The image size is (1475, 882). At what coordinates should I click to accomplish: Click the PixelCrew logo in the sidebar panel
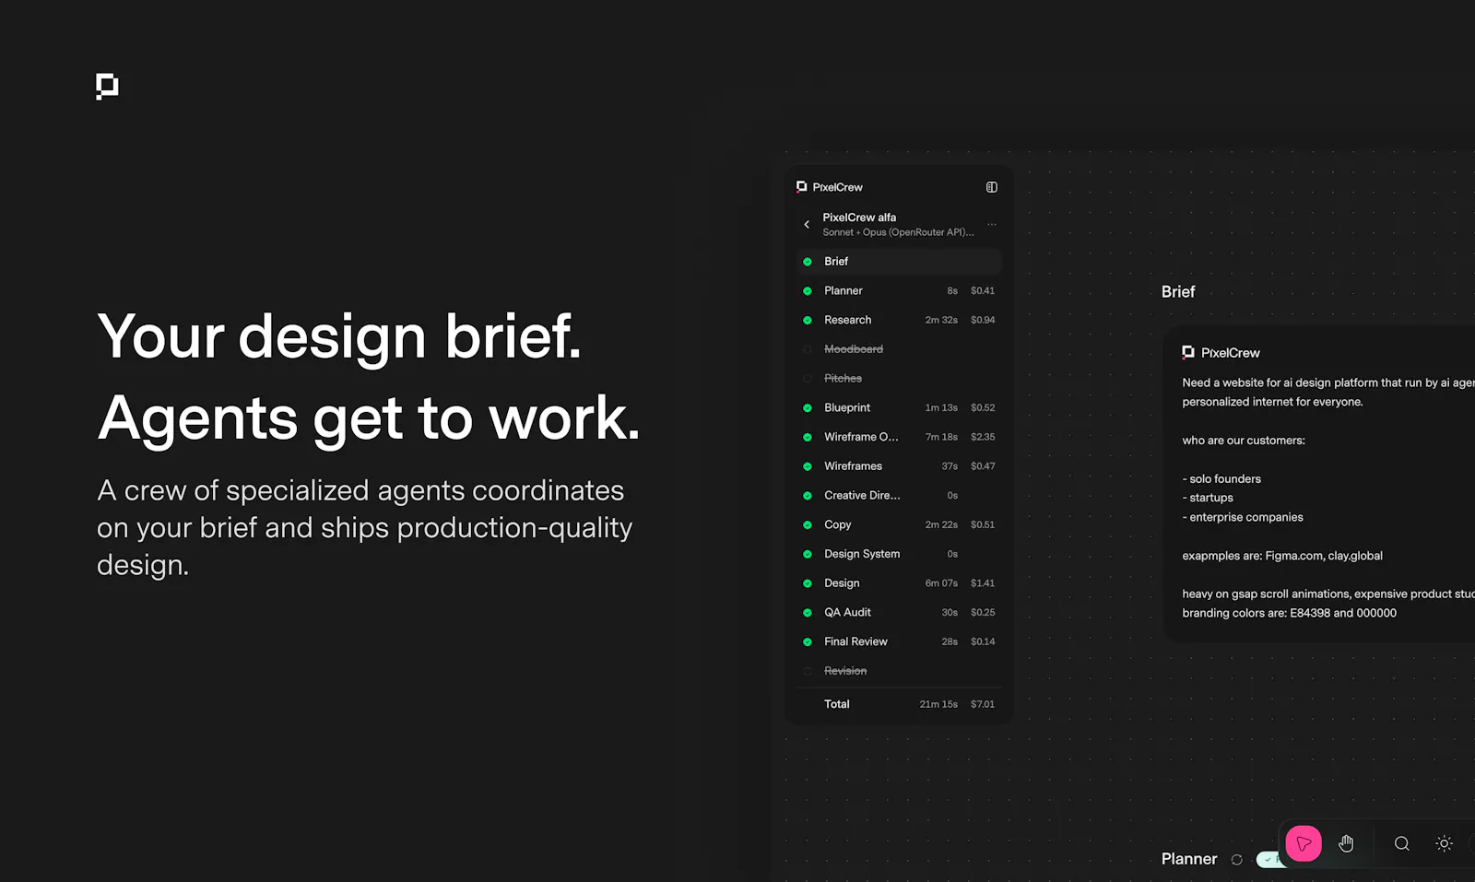coord(801,187)
